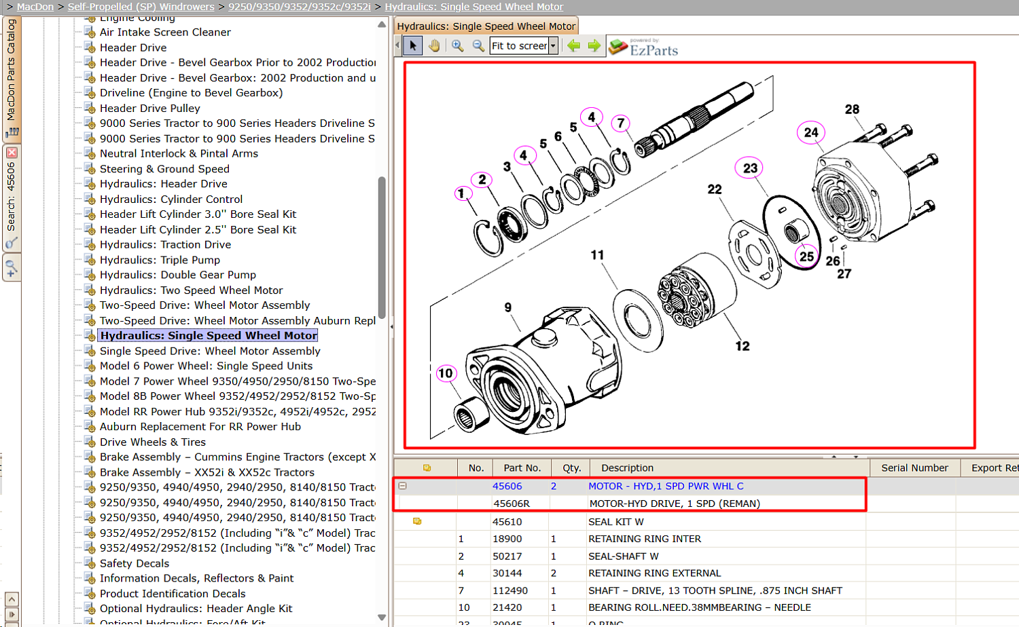Sort by Qty. column header
This screenshot has height=627, width=1019.
pos(571,468)
